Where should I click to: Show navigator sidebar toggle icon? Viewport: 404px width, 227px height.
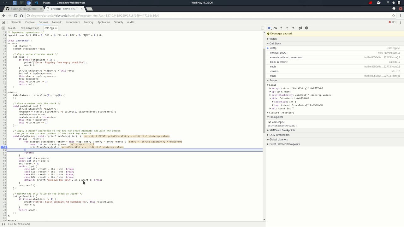(x=3, y=28)
